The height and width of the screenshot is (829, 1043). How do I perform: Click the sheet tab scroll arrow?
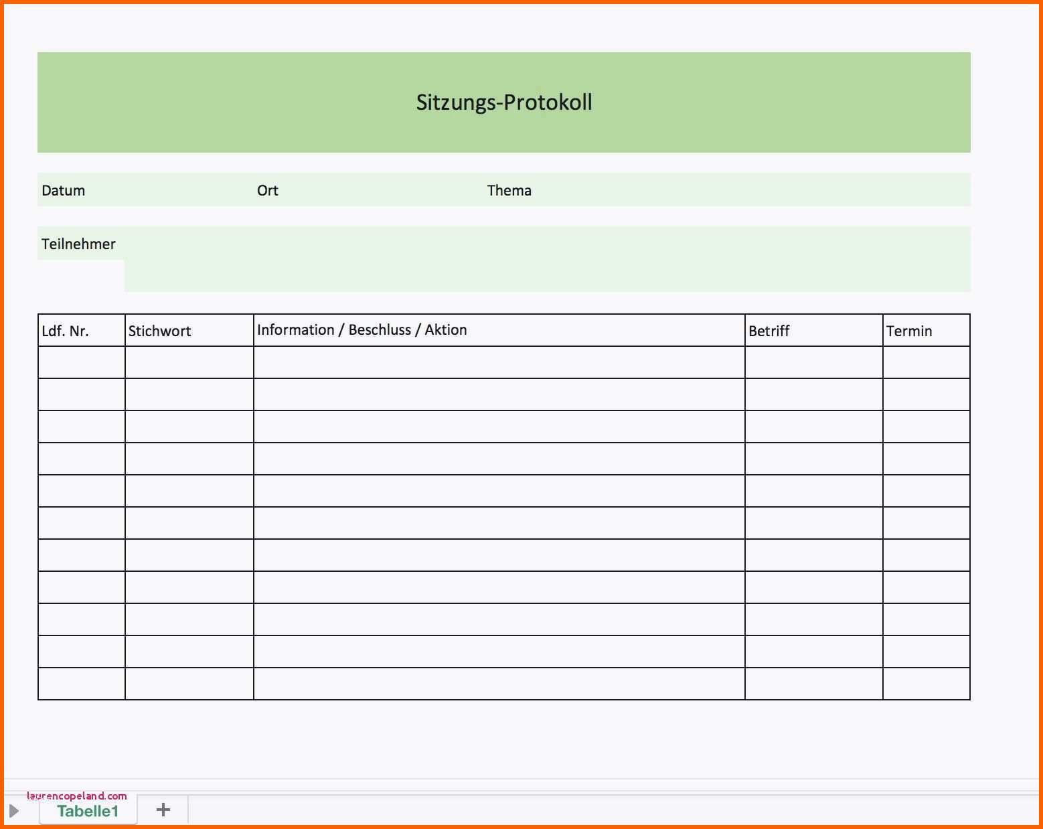(x=14, y=811)
